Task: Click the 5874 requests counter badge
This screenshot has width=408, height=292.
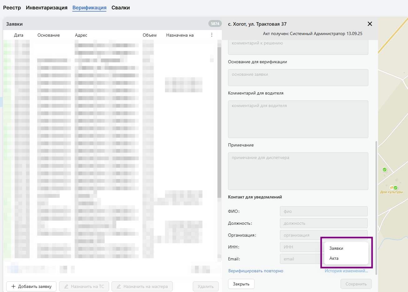Action: (x=215, y=24)
